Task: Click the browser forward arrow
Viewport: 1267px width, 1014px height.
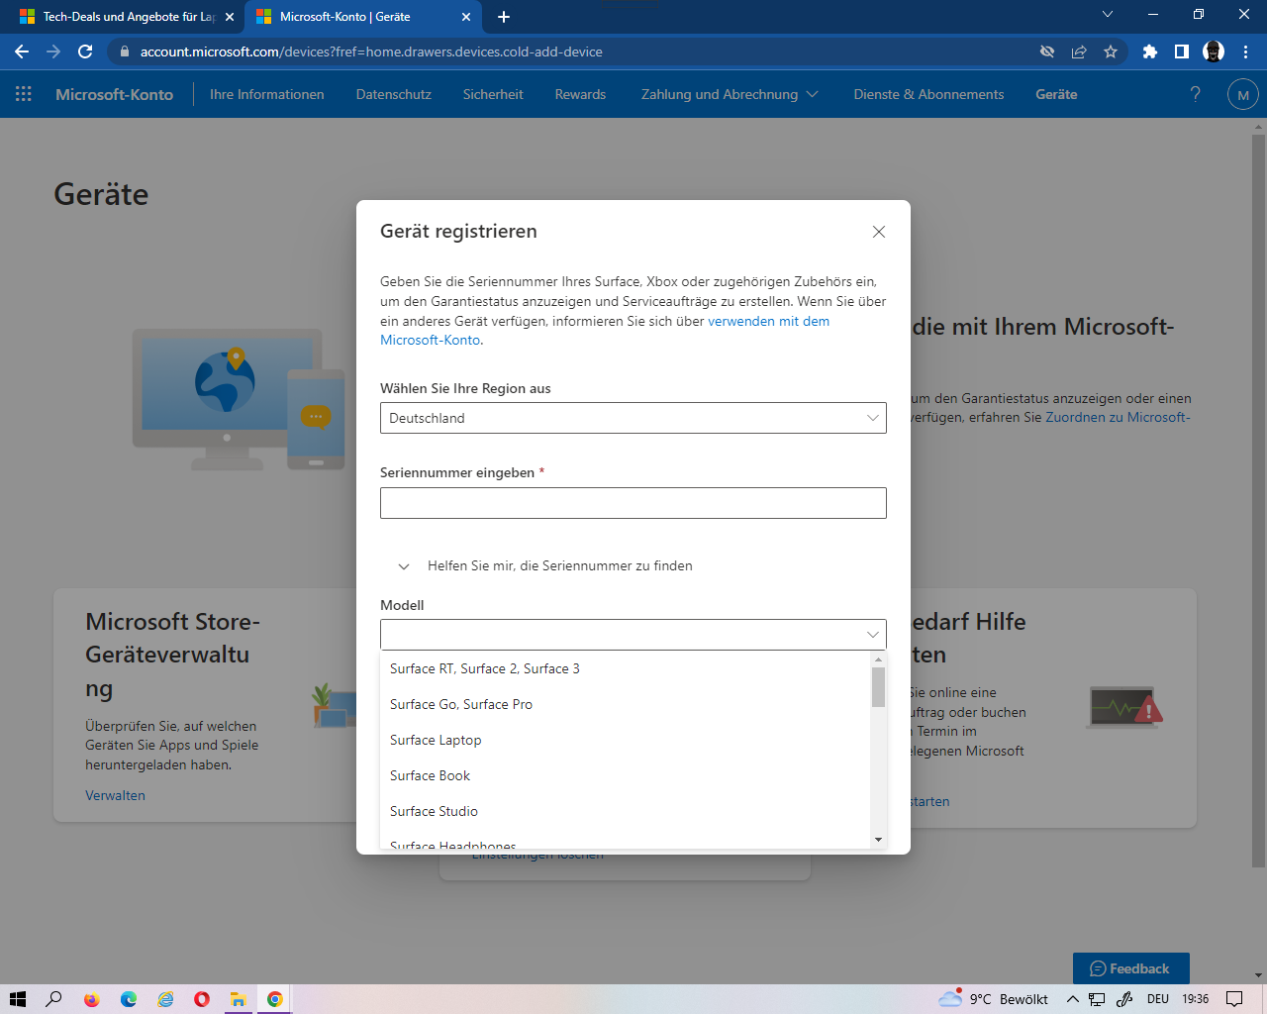Action: (53, 51)
